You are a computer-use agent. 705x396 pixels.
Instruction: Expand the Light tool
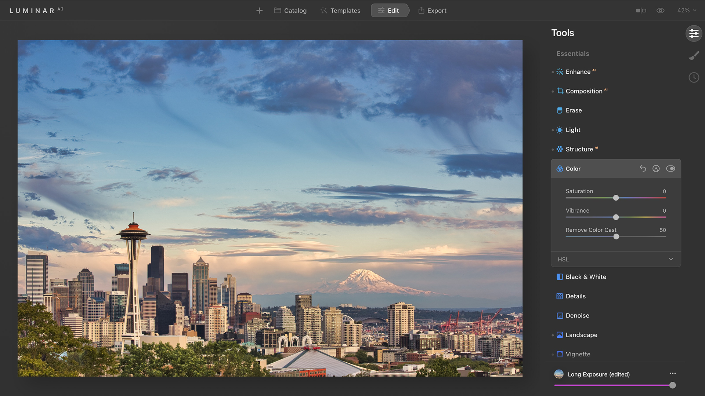[x=573, y=130]
